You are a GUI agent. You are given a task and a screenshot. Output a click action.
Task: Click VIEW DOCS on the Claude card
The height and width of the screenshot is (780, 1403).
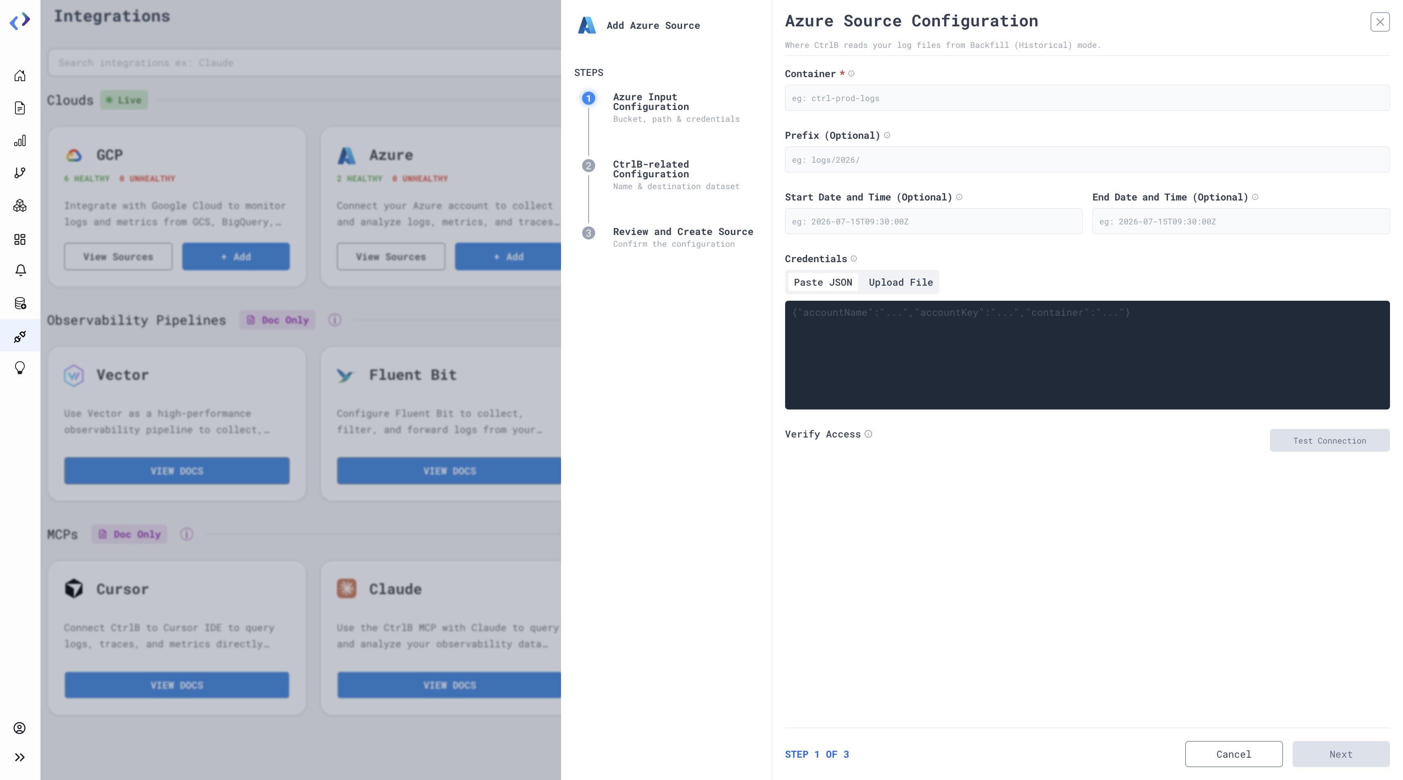pyautogui.click(x=449, y=685)
